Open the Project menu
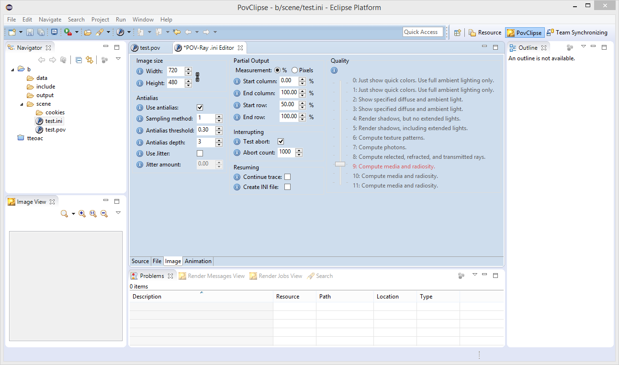The image size is (619, 365). 100,20
